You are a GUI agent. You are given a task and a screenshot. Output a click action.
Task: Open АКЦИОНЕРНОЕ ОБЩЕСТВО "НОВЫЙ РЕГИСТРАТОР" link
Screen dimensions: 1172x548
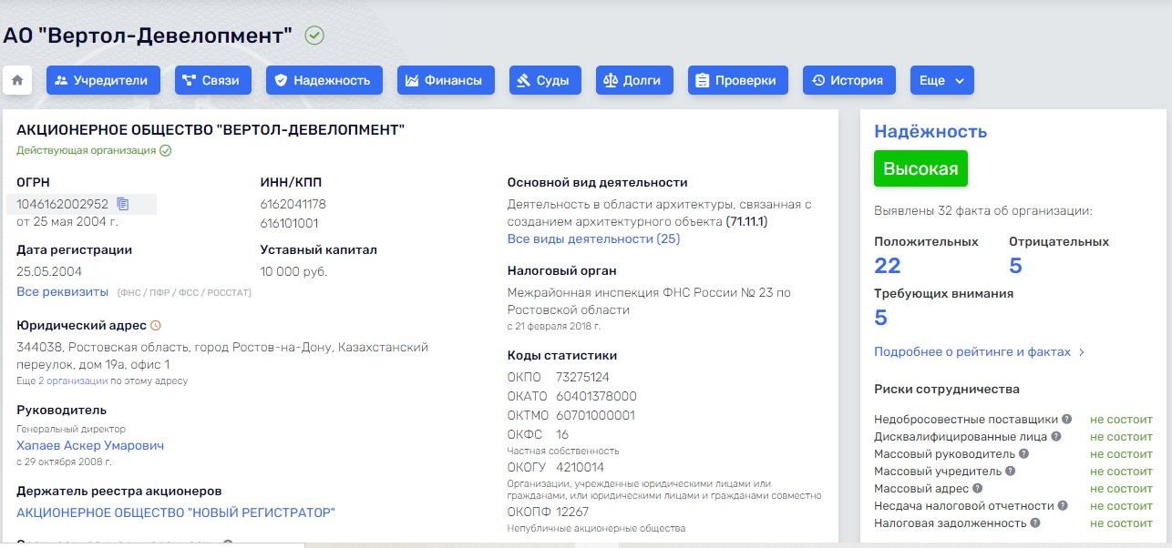pos(176,512)
